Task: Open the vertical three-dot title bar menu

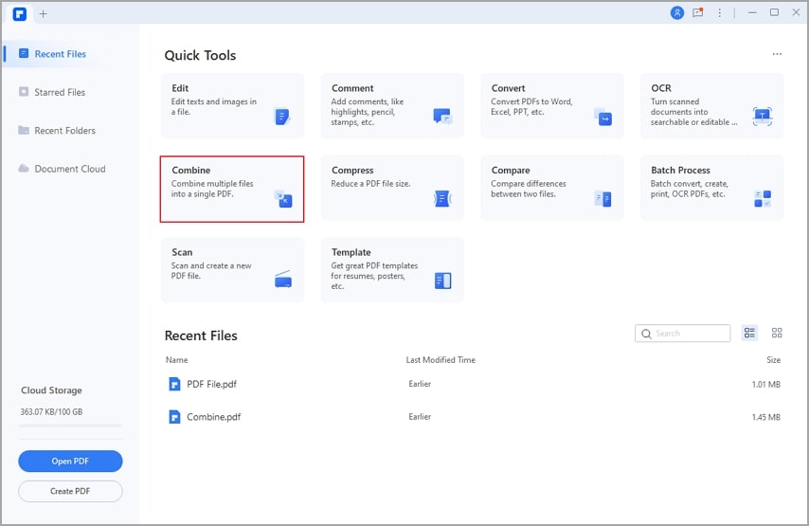Action: pos(719,13)
